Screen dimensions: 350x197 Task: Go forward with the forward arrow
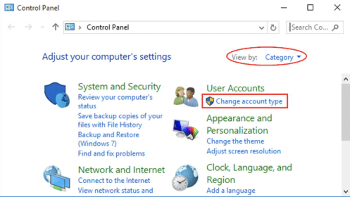pyautogui.click(x=29, y=27)
